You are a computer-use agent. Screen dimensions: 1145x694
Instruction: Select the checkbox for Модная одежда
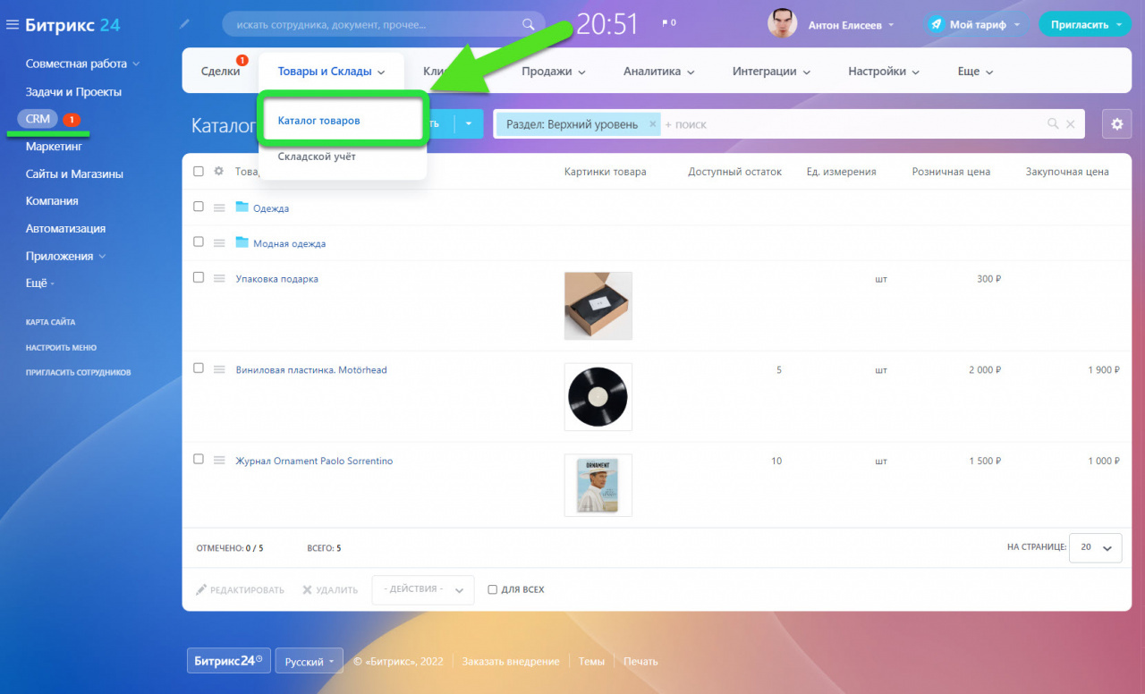coord(199,242)
